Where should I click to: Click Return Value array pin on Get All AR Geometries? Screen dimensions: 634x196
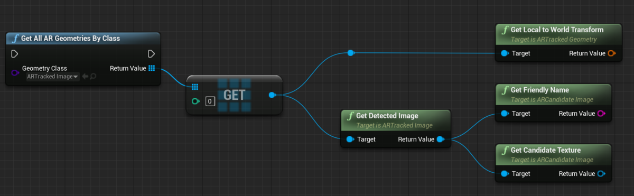(152, 68)
